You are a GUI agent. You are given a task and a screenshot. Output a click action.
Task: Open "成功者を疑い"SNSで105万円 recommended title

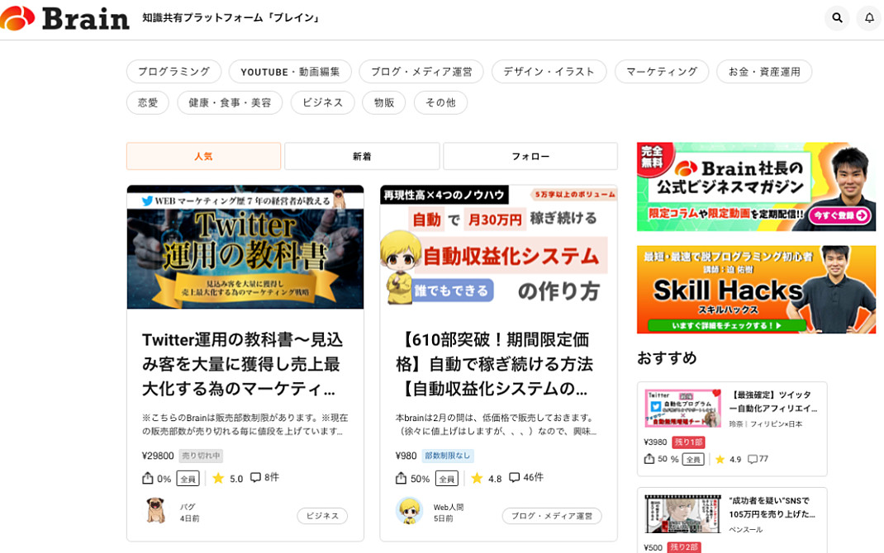point(772,508)
